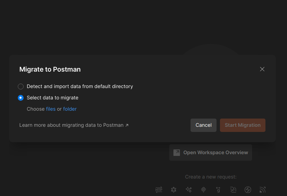Click the Migrate to Postman heading
This screenshot has height=196, width=287.
click(50, 69)
